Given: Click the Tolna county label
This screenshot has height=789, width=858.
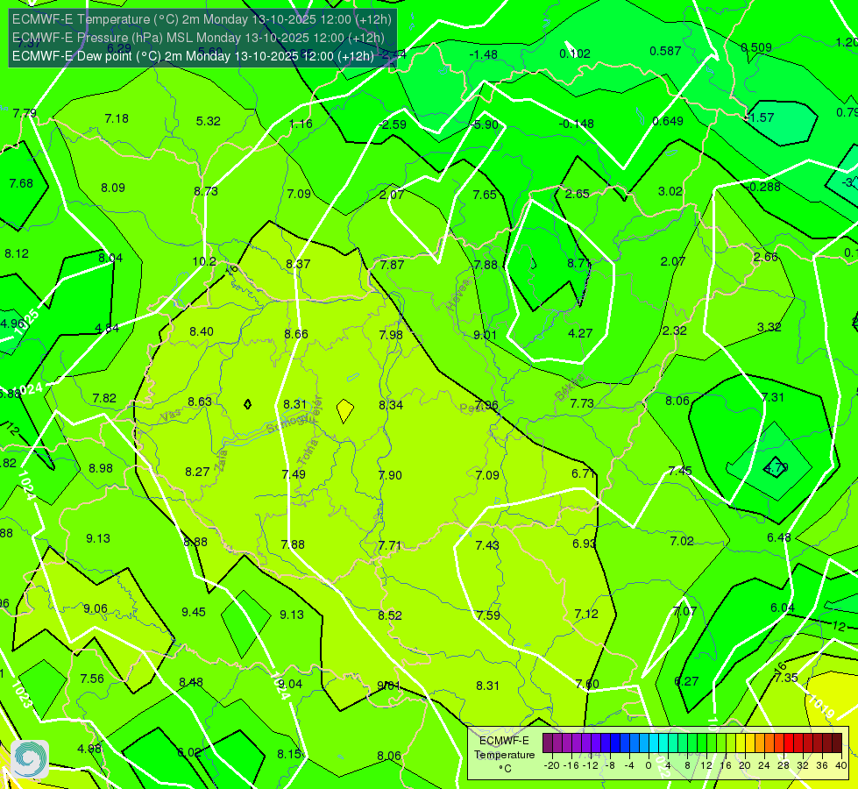Looking at the screenshot, I should pos(307,451).
